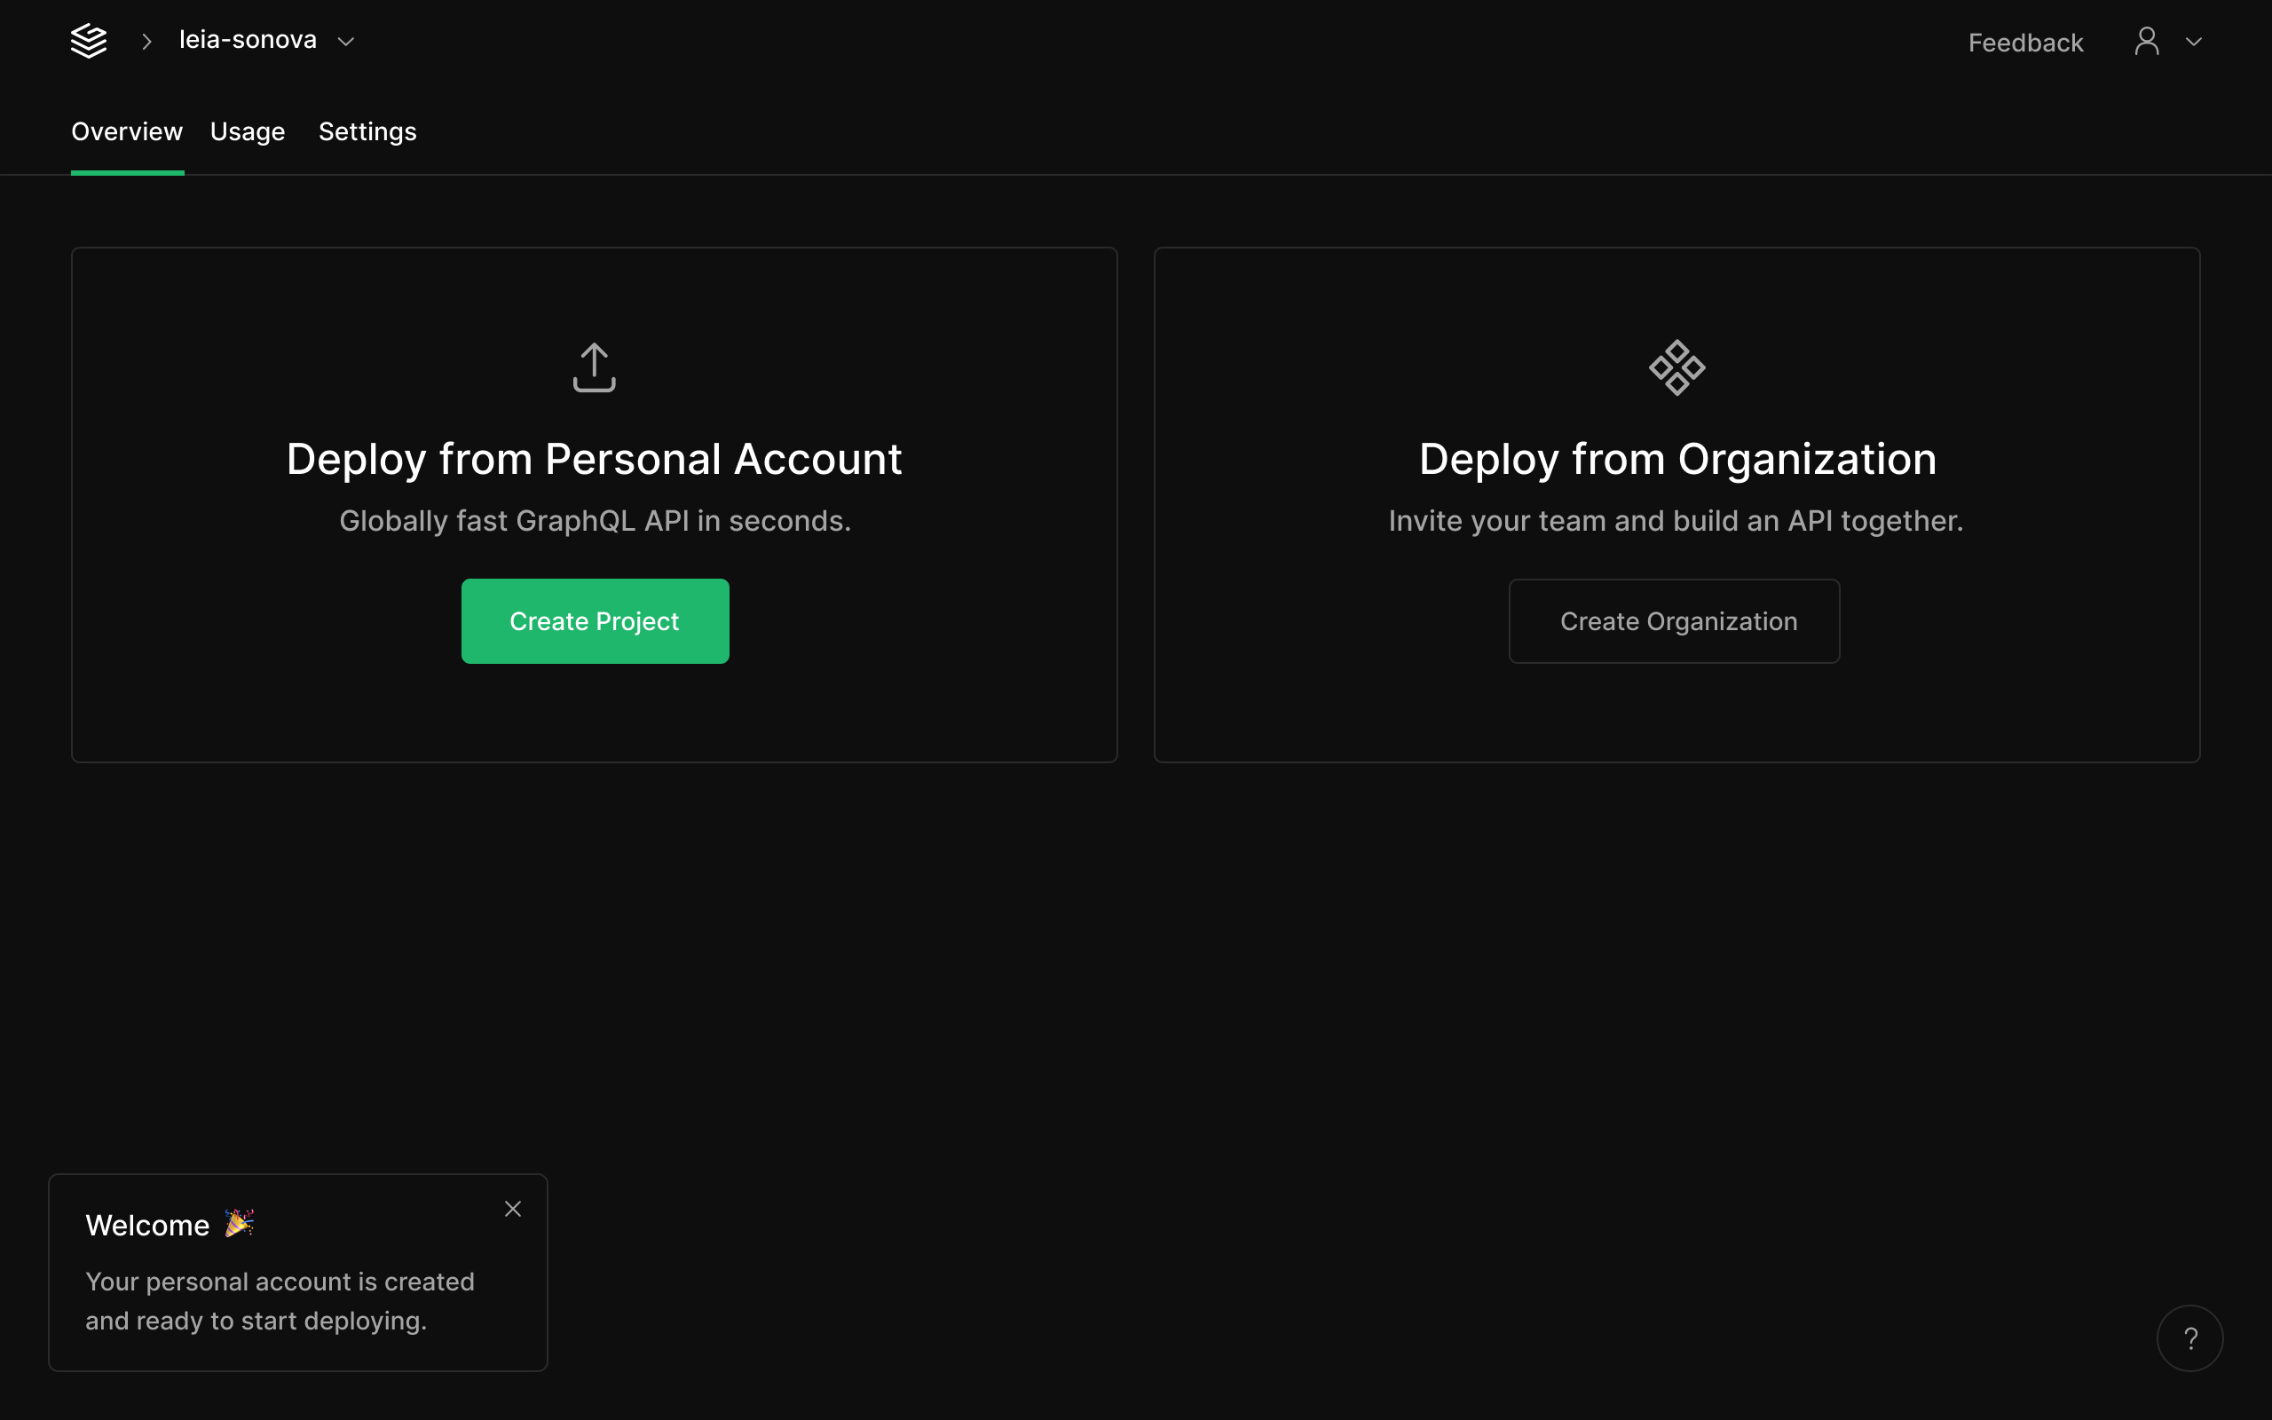Click the organization diamonds icon
2272x1420 pixels.
tap(1676, 367)
